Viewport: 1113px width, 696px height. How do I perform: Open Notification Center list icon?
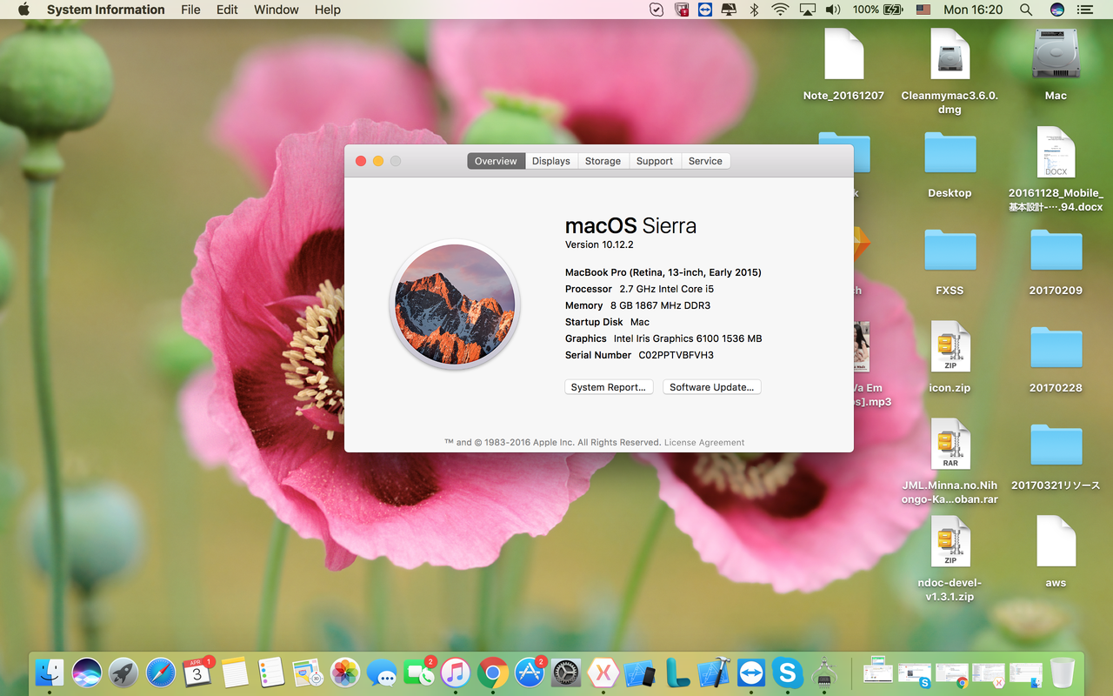[x=1084, y=10]
